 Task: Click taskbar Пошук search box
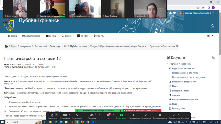click(24, 122)
